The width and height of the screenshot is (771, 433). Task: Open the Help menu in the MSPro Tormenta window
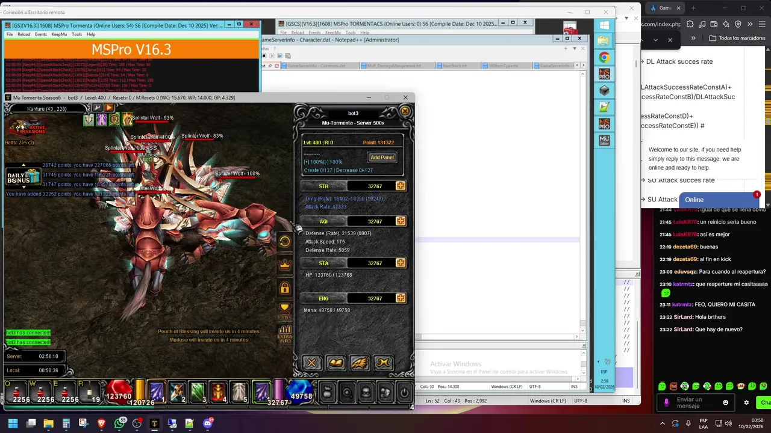tap(91, 34)
